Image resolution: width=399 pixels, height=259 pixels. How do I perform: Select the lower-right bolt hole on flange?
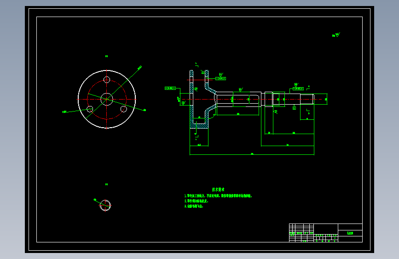[x=124, y=109]
